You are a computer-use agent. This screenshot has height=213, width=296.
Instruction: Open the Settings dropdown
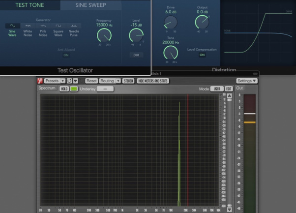tap(247, 81)
